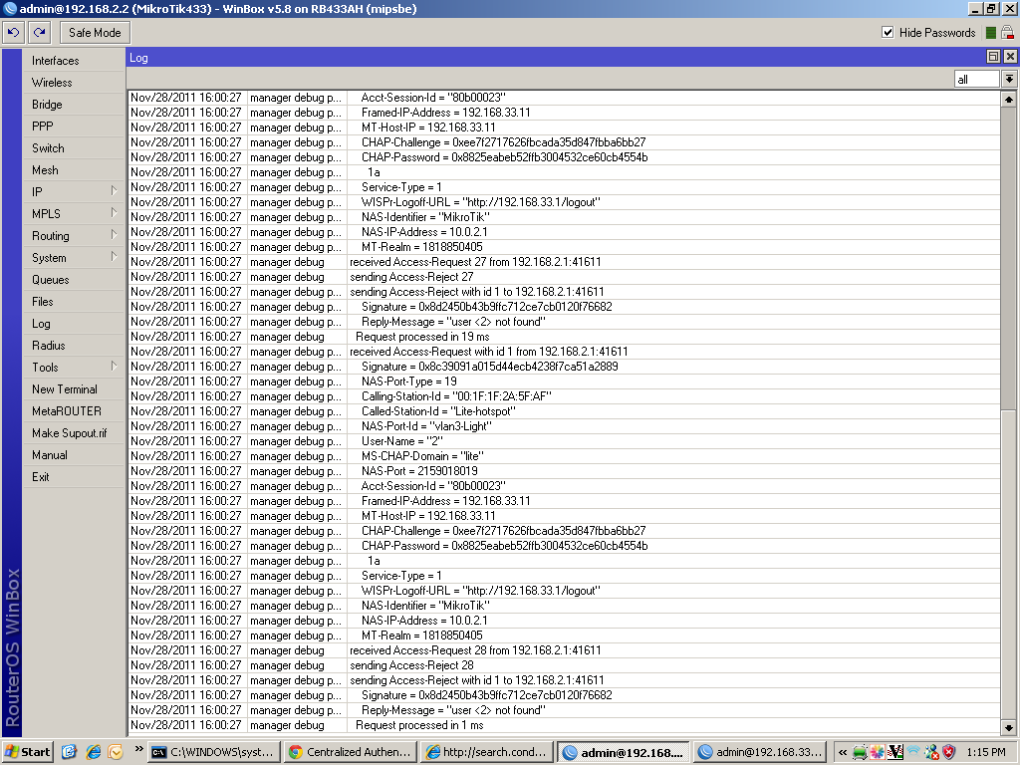
Task: Click the redo arrow button
Action: pyautogui.click(x=40, y=33)
